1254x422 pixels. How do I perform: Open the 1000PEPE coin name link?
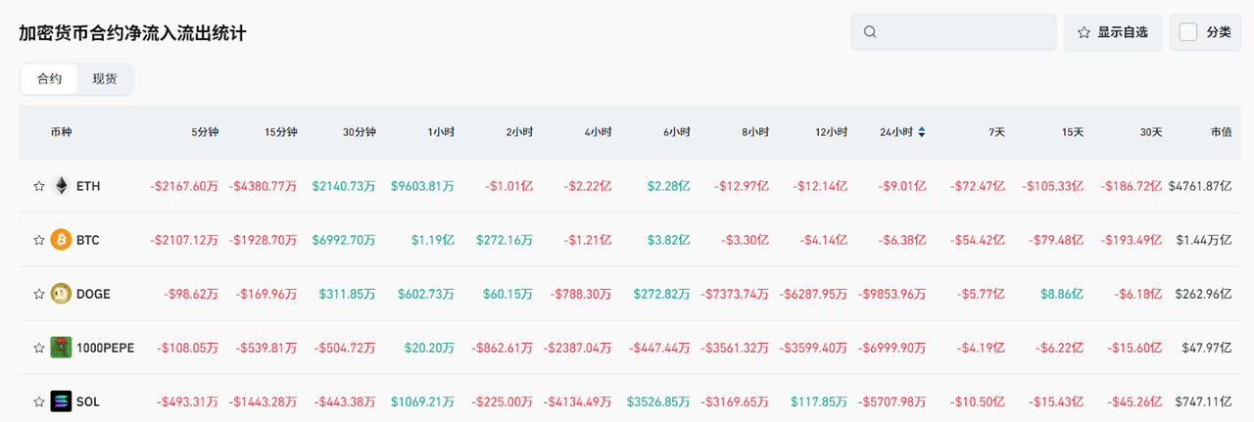[x=106, y=348]
